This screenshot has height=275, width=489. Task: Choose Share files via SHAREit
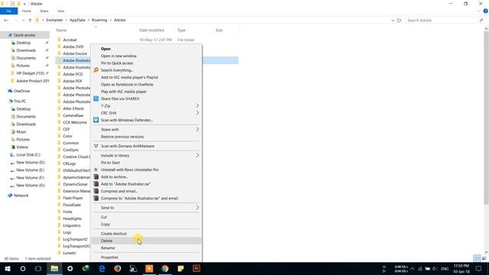tap(120, 99)
